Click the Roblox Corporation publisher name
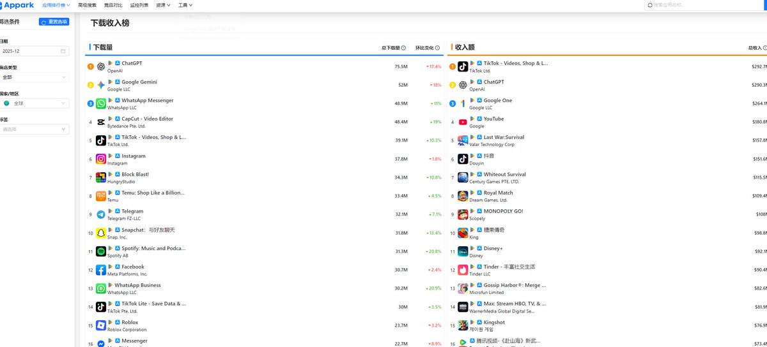Viewport: 767px width, 347px height. 127,330
